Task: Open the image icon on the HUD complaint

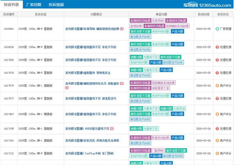Action: coord(112,129)
